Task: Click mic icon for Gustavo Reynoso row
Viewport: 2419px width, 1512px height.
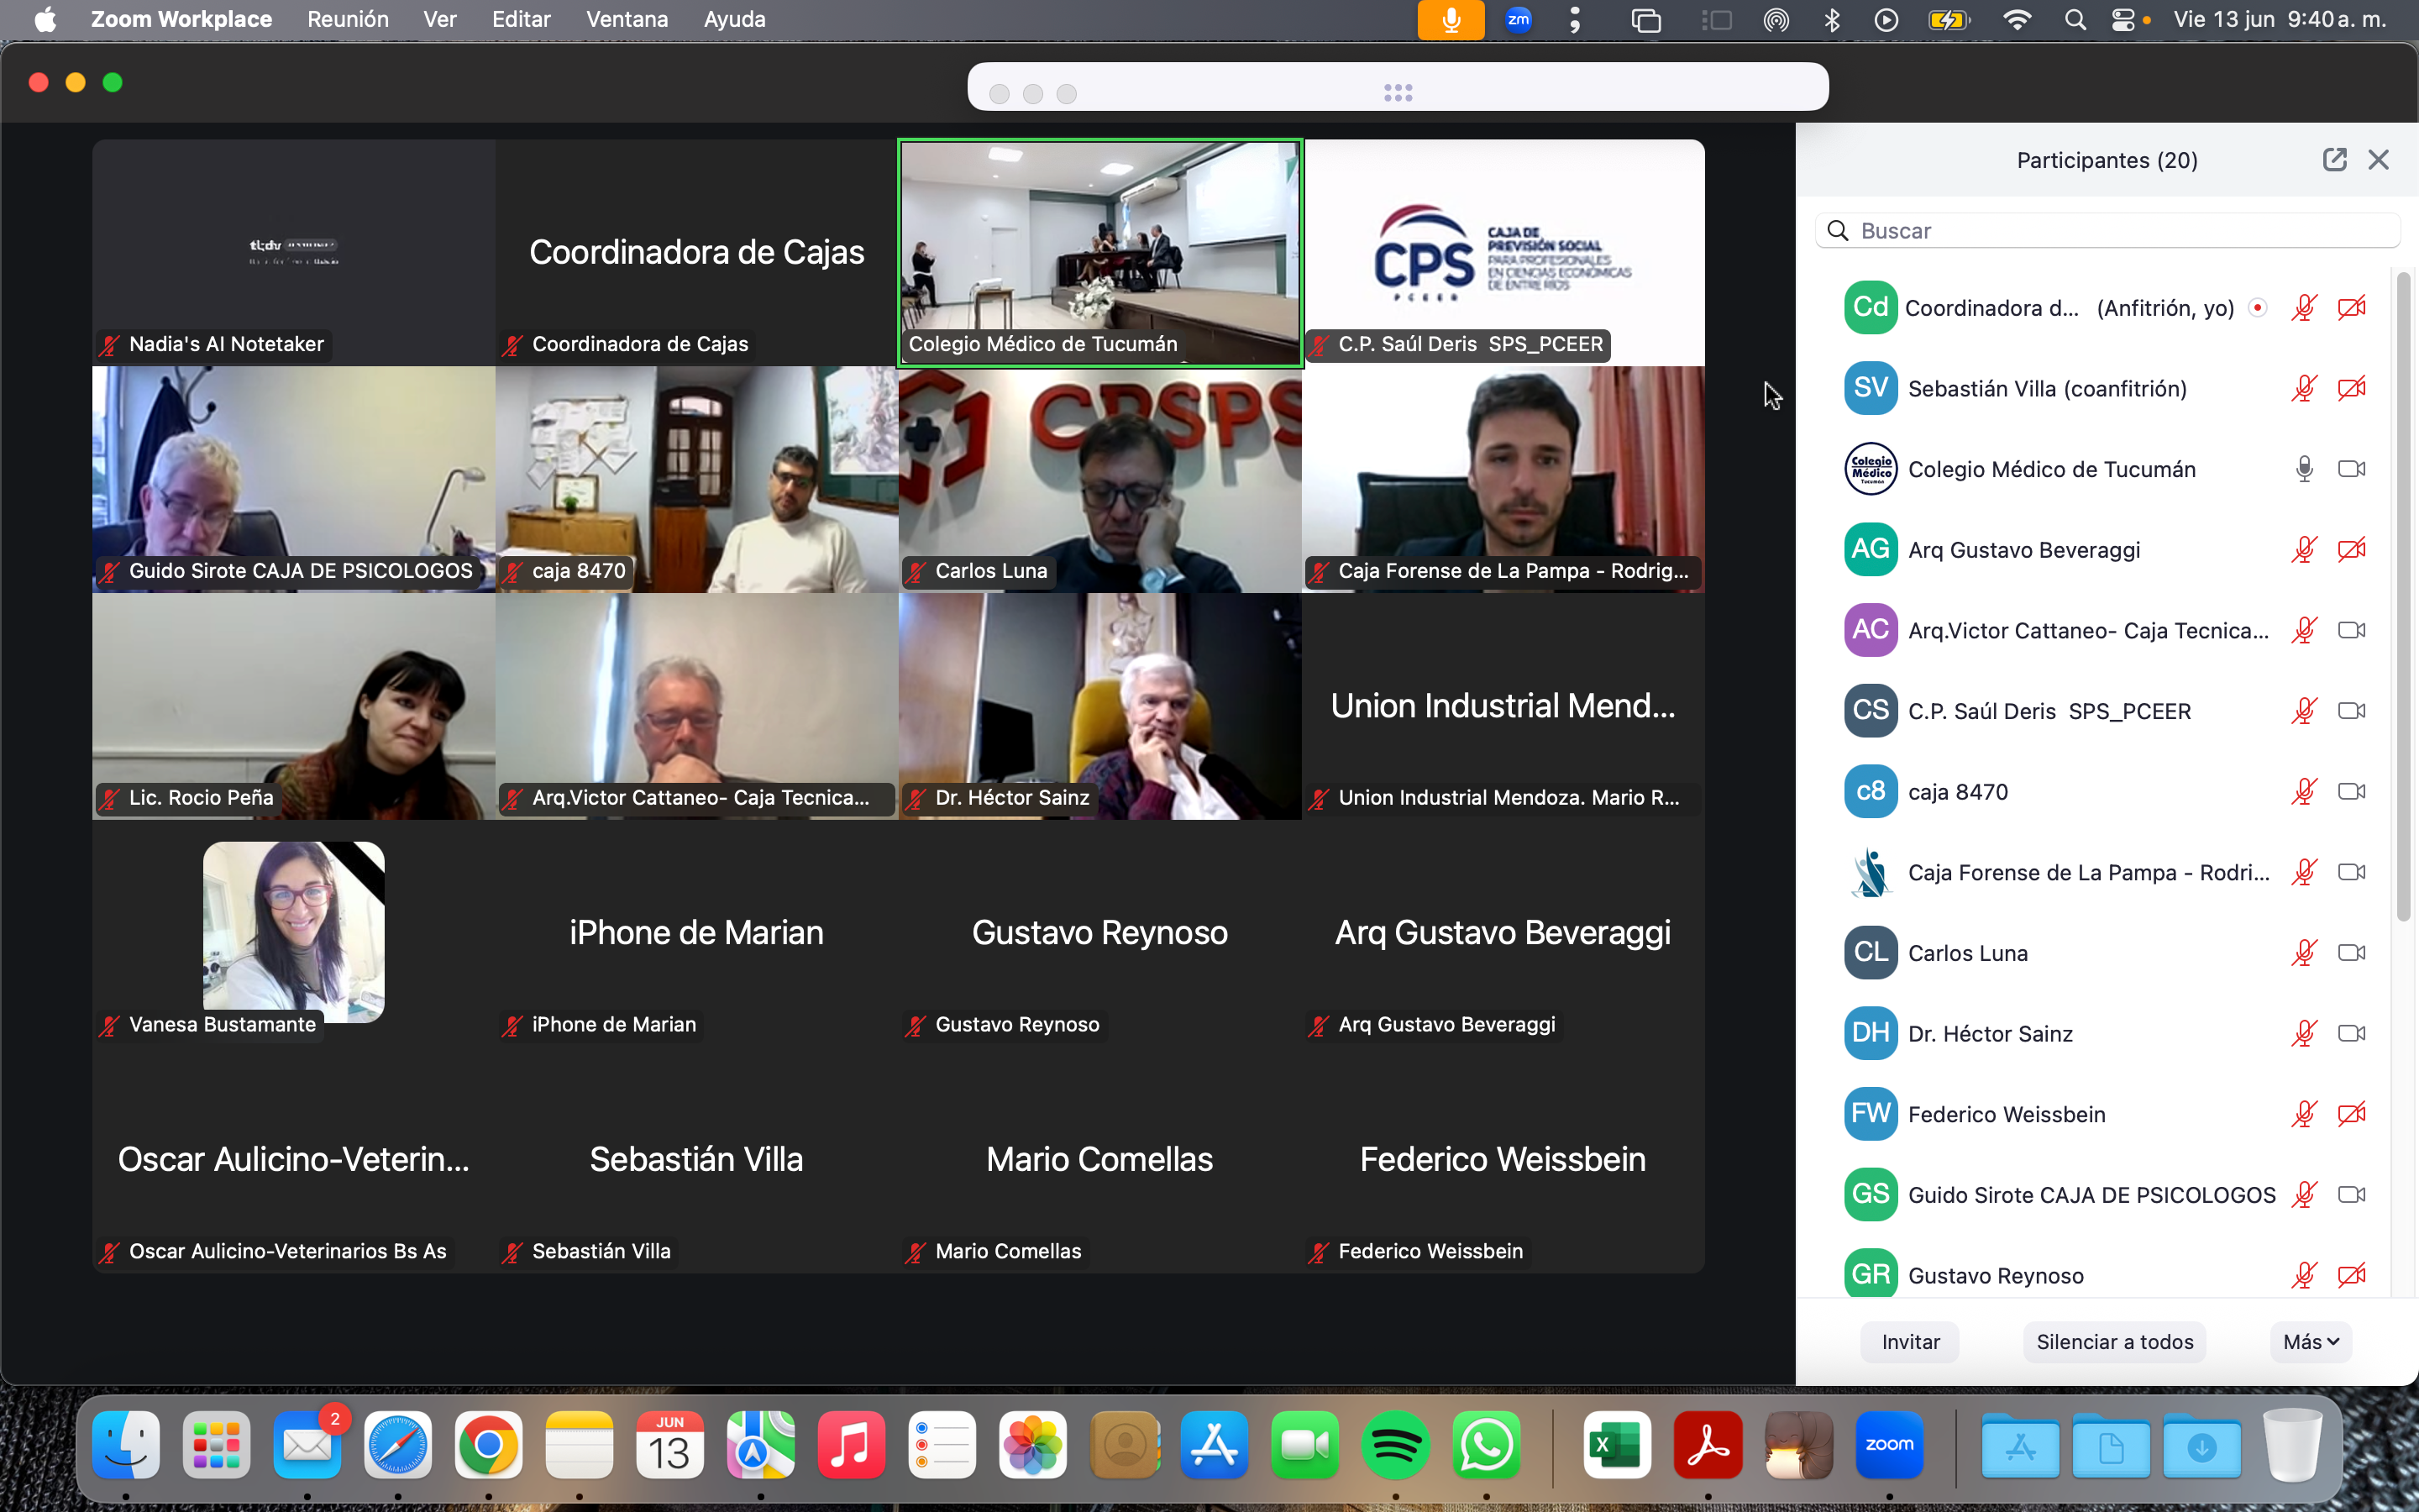Action: [2304, 1275]
